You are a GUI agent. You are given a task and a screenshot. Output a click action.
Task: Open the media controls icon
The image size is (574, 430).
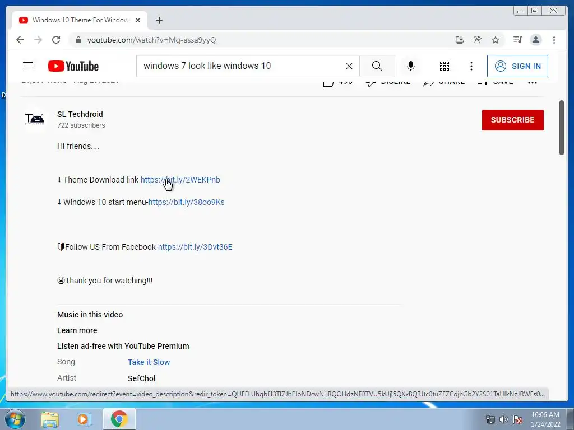[x=517, y=40]
